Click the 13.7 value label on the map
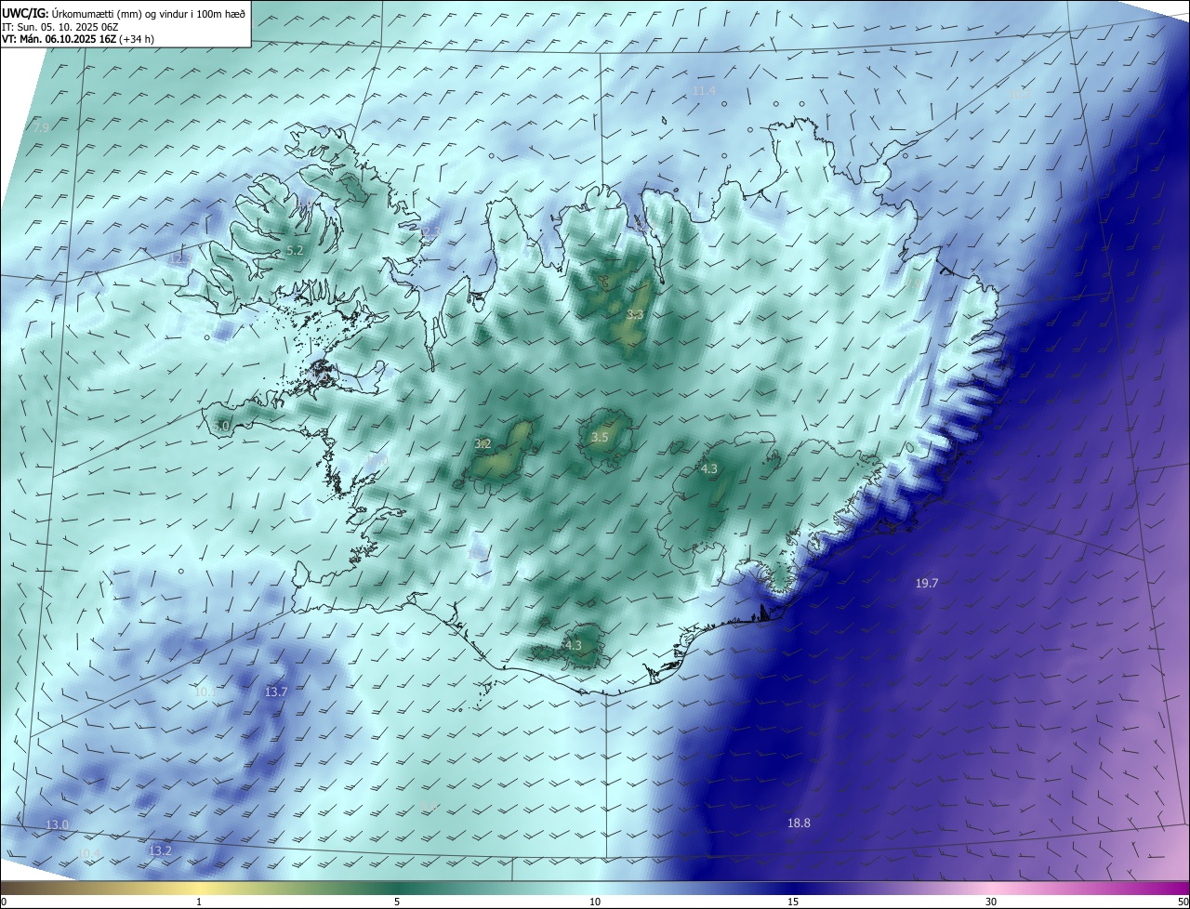1190x909 pixels. (276, 692)
